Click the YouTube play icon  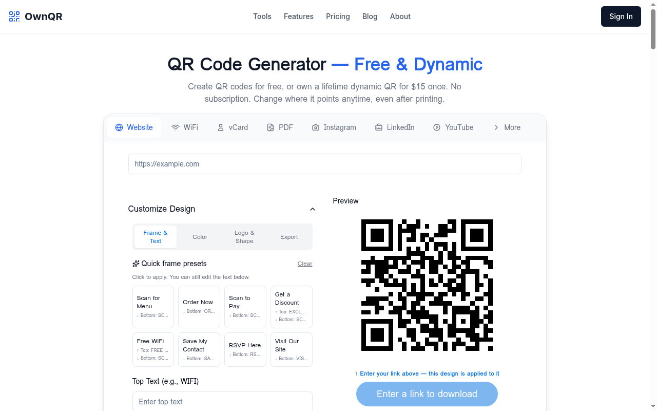tap(437, 127)
